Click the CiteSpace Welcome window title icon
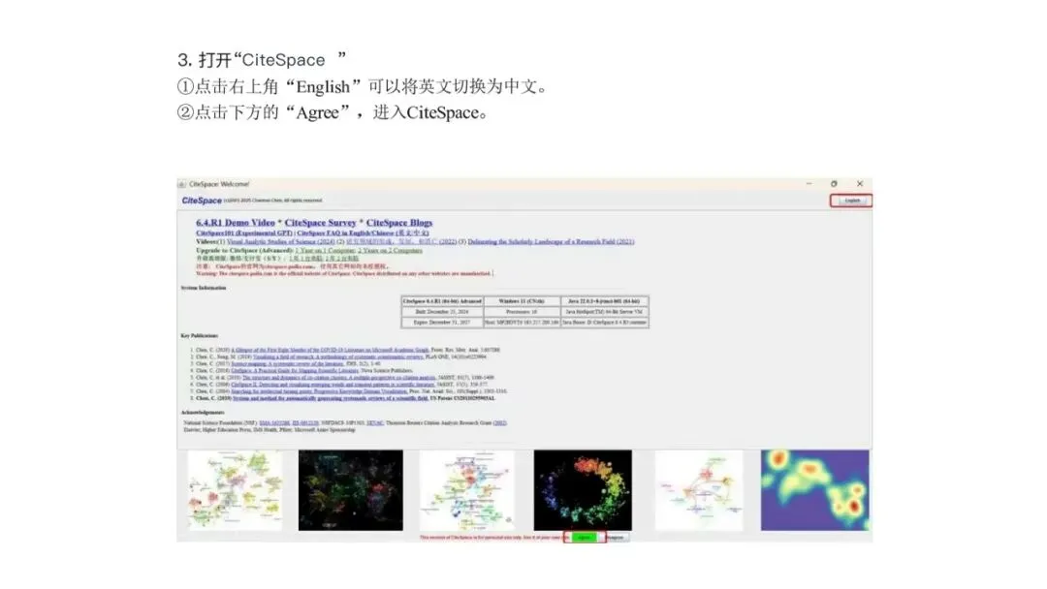 (x=181, y=184)
